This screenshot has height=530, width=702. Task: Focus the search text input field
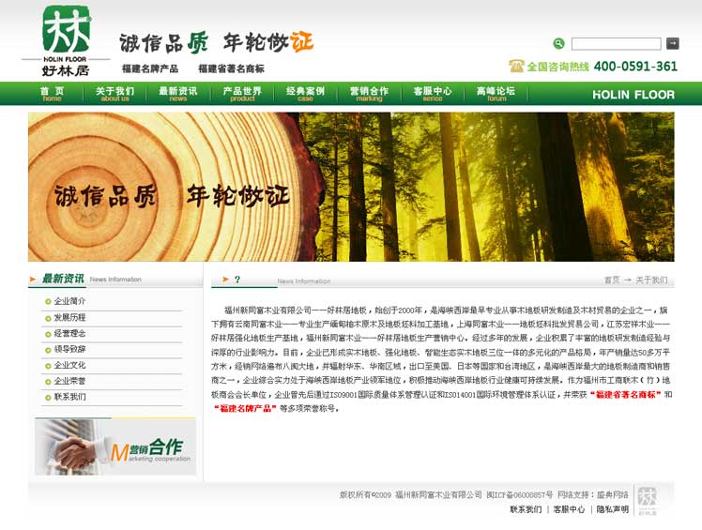coord(616,44)
